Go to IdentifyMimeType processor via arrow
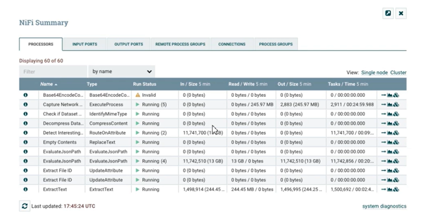 pyautogui.click(x=383, y=114)
